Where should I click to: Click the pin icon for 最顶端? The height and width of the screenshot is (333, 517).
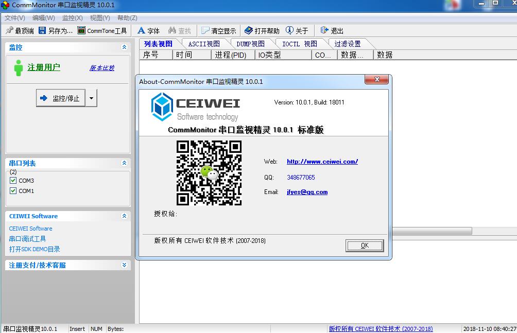(9, 31)
